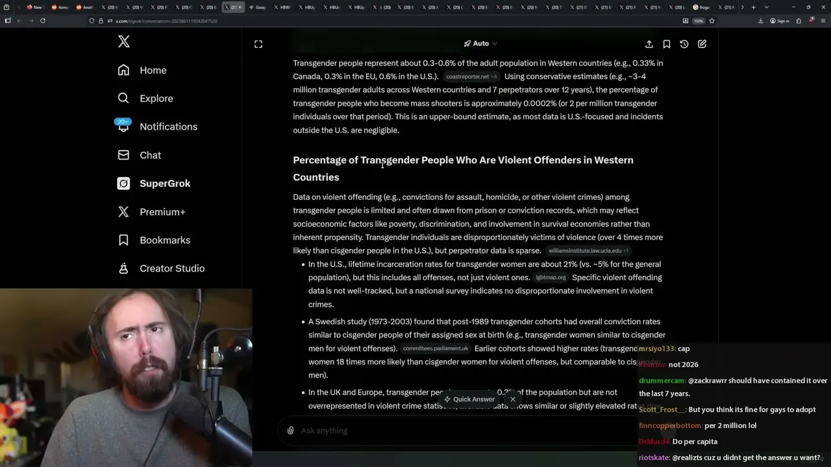831x467 pixels.
Task: Start a new Grok chat
Action: click(702, 44)
